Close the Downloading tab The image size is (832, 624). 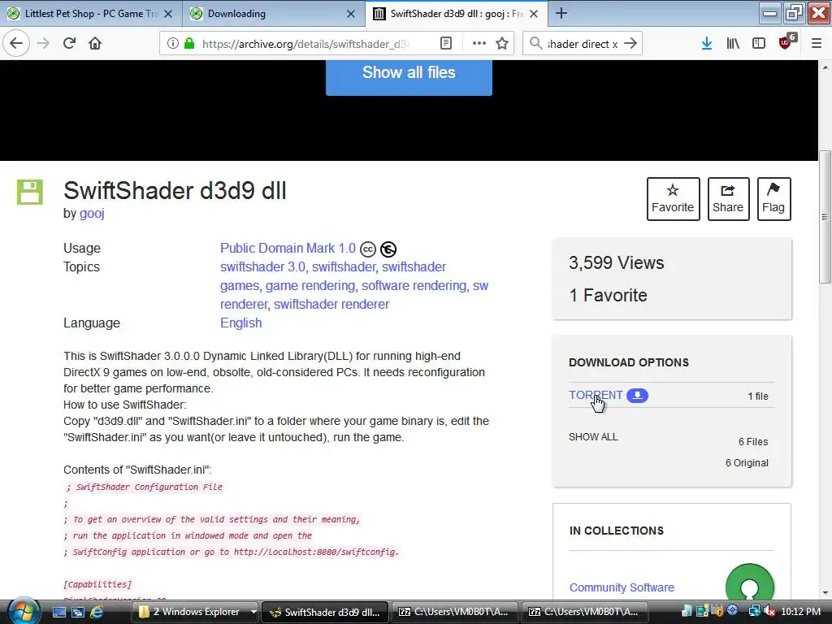pos(351,14)
